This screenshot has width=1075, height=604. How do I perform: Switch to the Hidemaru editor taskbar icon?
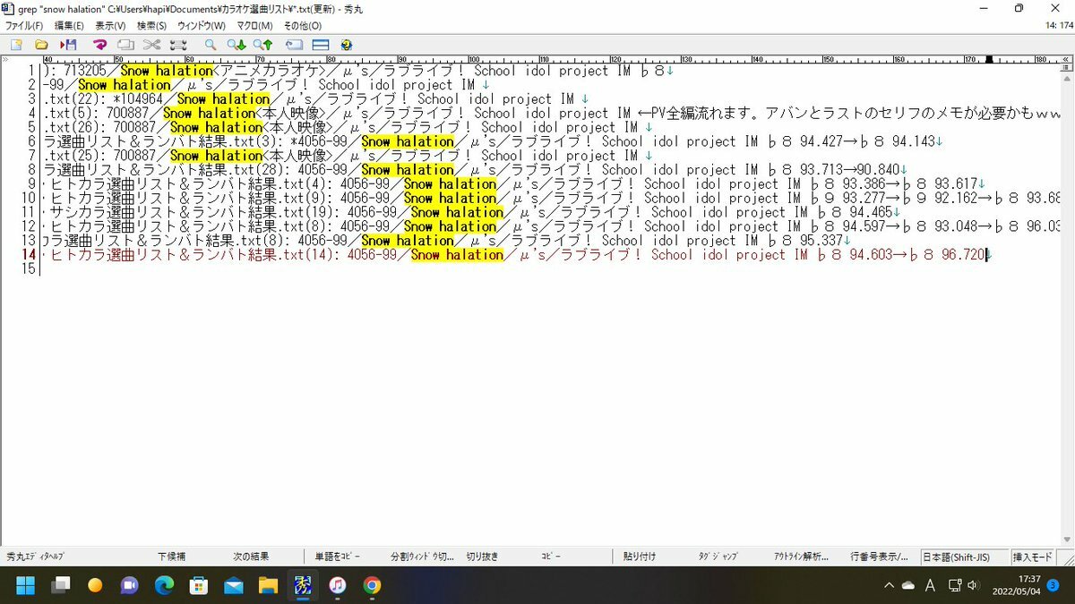coord(303,585)
